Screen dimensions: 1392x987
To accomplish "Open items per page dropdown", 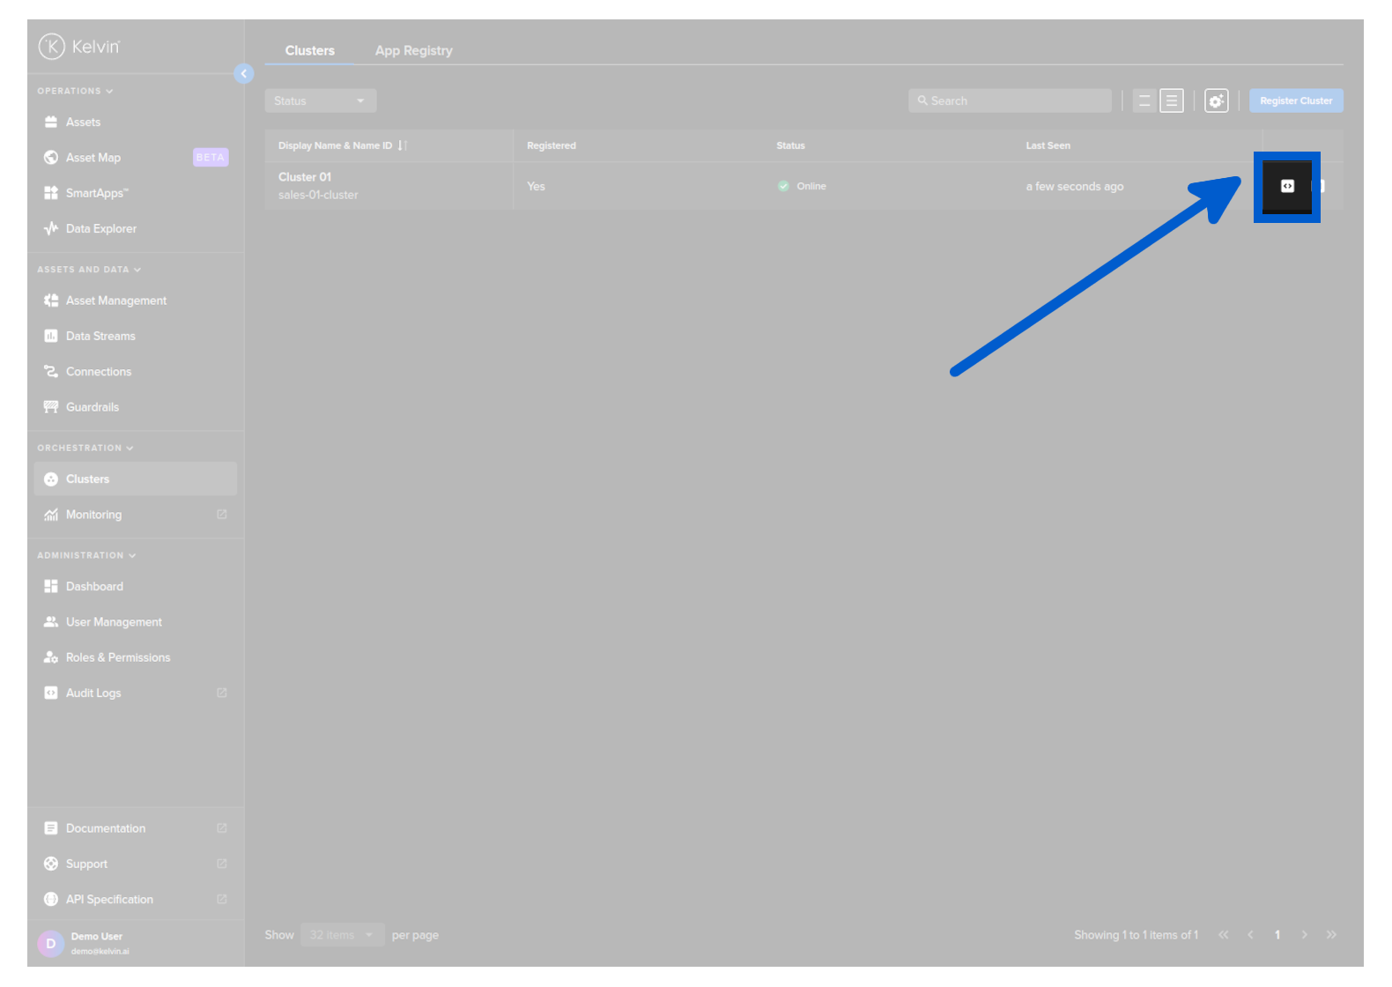I will [342, 935].
